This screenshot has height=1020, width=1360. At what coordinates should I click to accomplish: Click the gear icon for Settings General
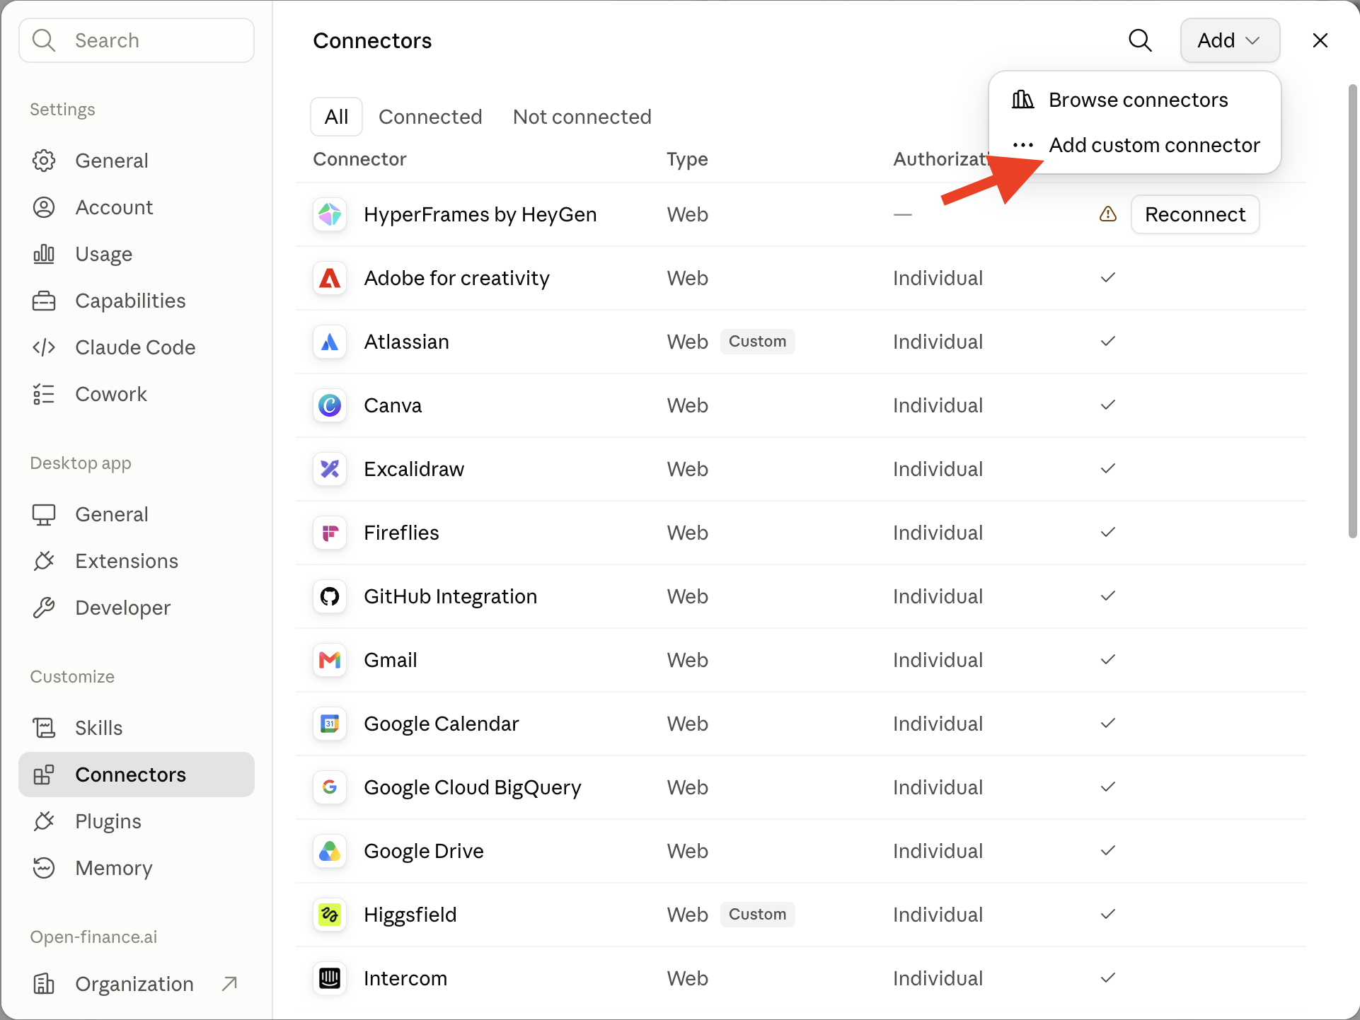click(x=44, y=161)
